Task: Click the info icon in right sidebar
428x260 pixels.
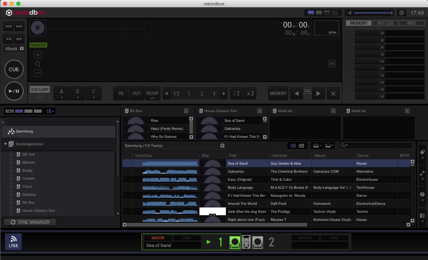Action: [x=422, y=195]
